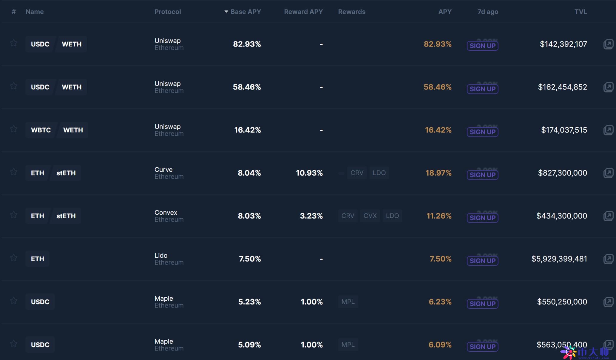
Task: Favorite the Lido ETH pool
Action: tap(14, 258)
